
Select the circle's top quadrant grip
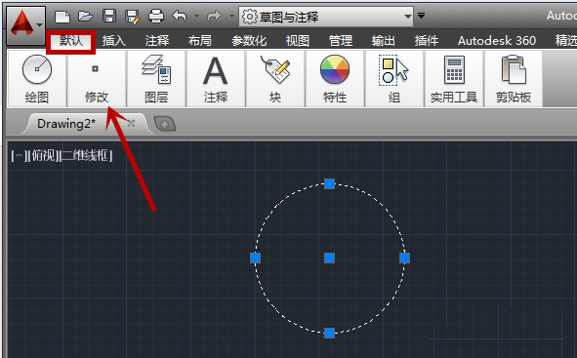pos(329,183)
